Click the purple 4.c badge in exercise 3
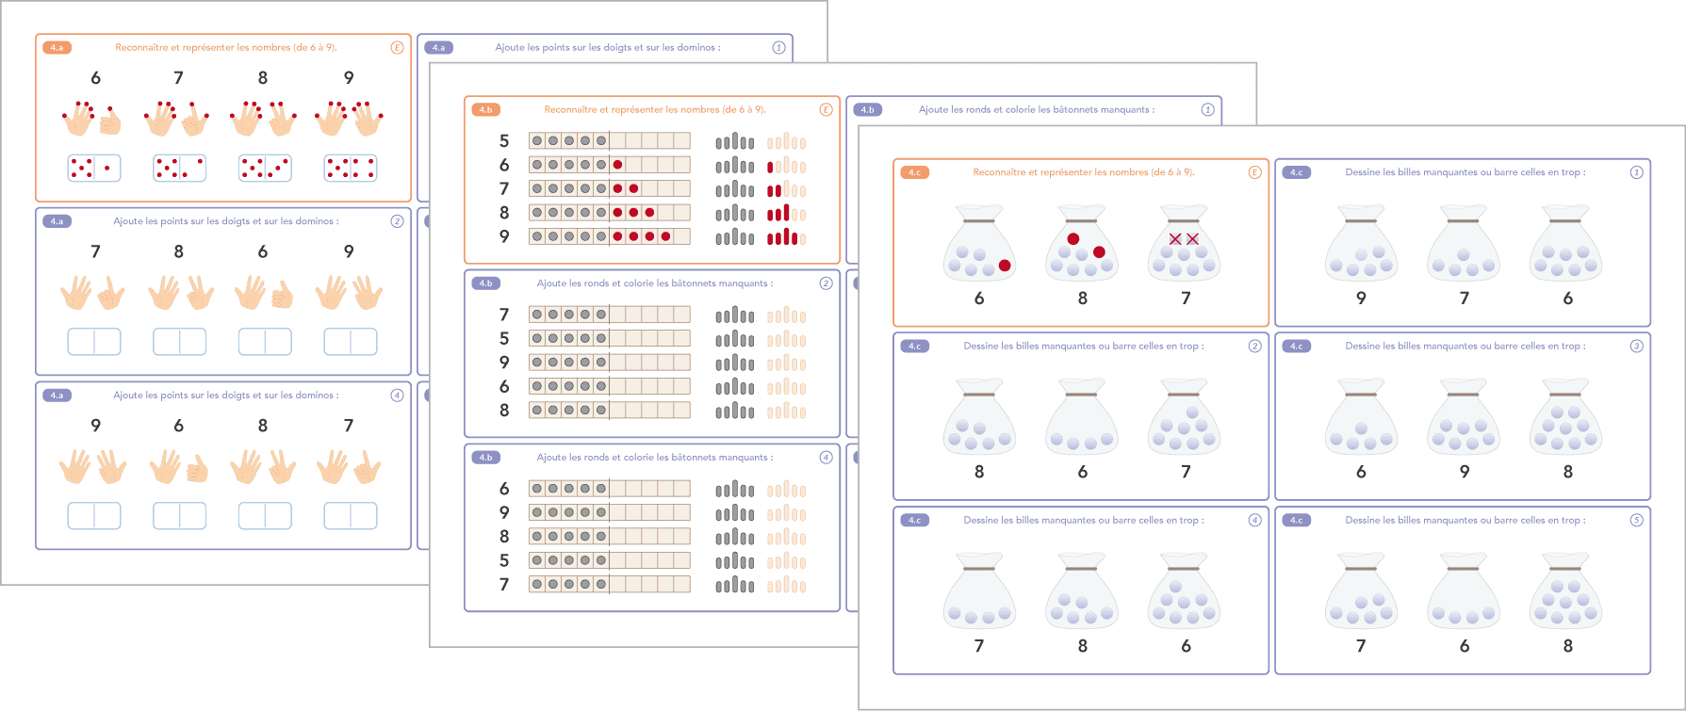The image size is (1686, 711). (x=1297, y=347)
